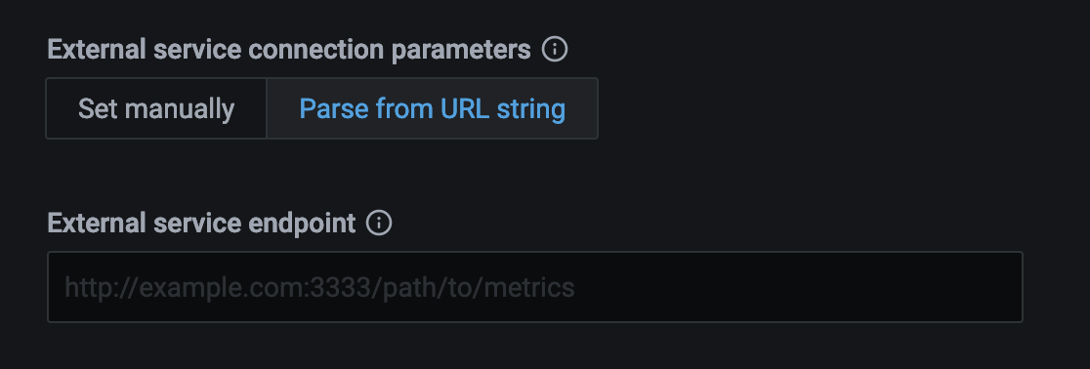The image size is (1090, 369).
Task: Focus the External service endpoint input field
Action: 534,287
